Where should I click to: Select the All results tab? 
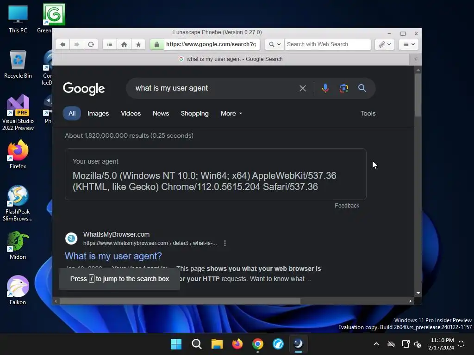click(72, 114)
